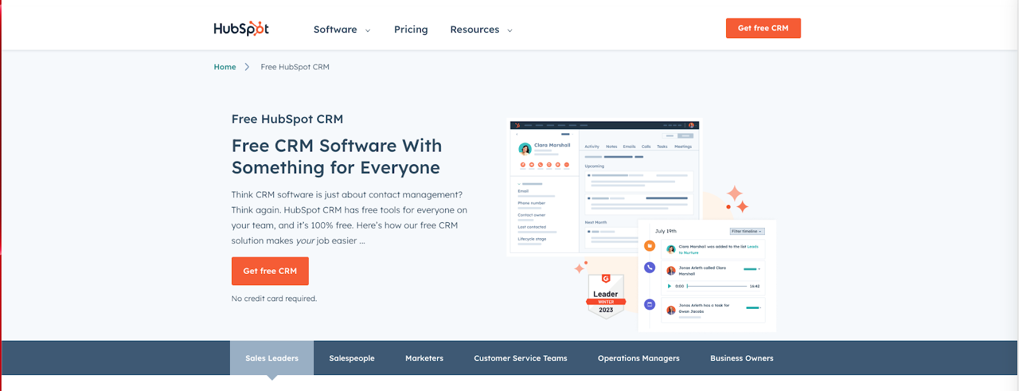The height and width of the screenshot is (391, 1019).
Task: Click the 'Lifecycle stage' field label
Action: 532,239
